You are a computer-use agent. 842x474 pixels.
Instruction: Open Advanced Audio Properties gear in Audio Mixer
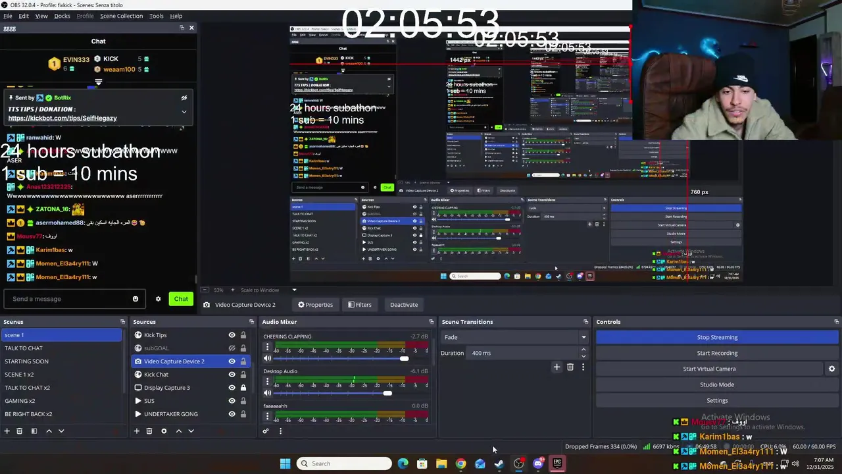pyautogui.click(x=266, y=431)
